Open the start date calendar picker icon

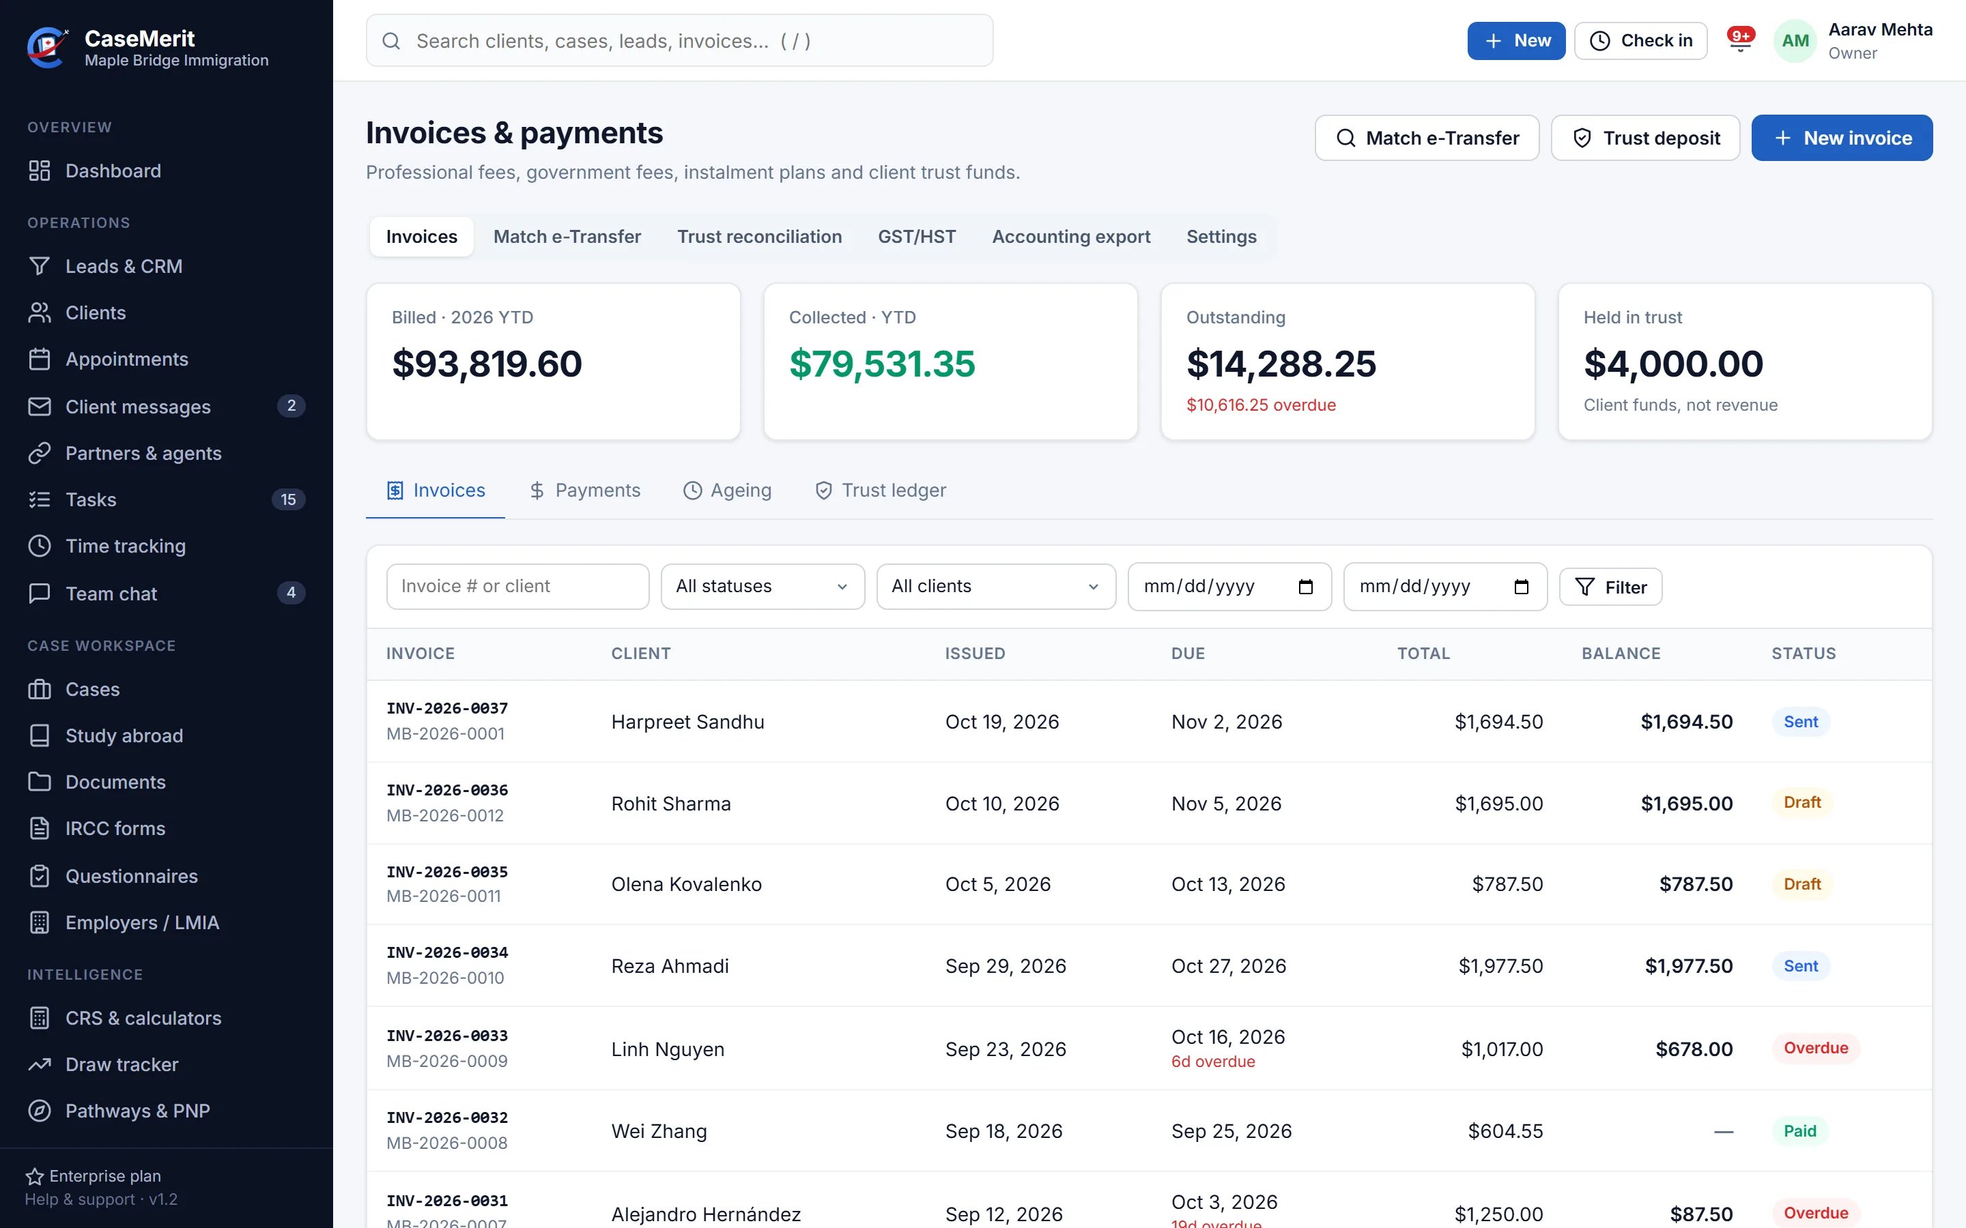[1305, 587]
